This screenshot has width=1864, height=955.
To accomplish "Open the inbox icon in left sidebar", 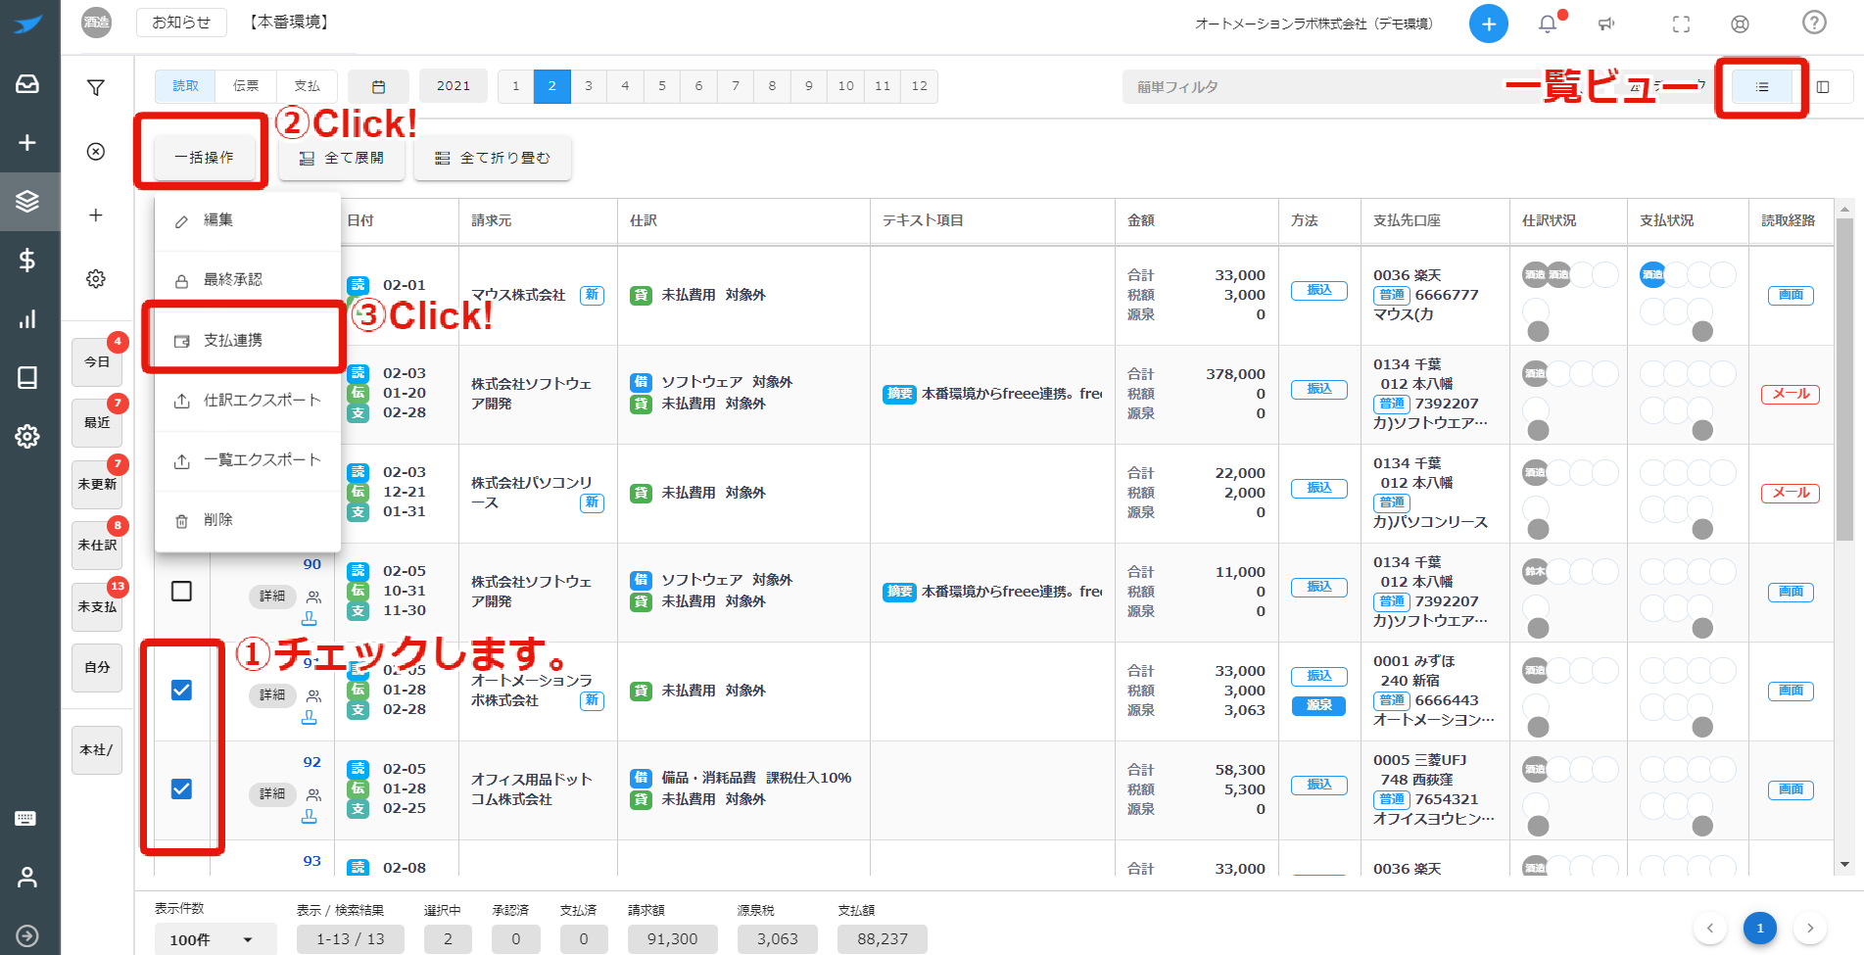I will 27,84.
